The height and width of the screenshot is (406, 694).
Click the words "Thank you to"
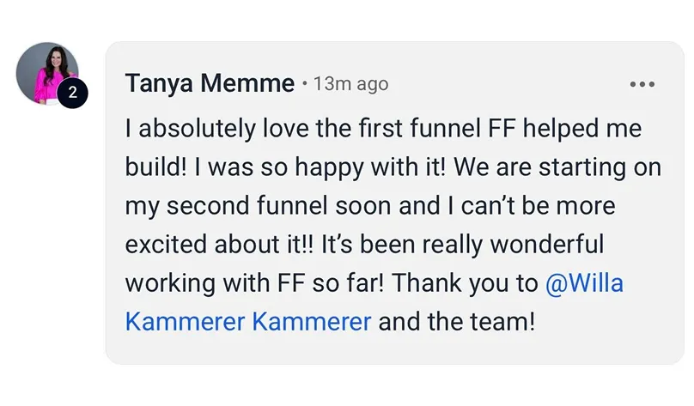[465, 283]
